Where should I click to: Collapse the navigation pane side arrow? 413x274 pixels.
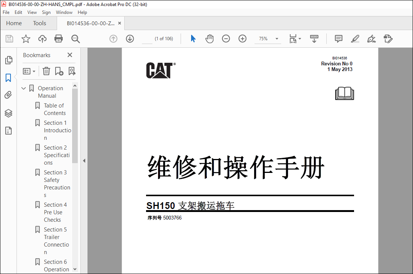[x=84, y=160]
